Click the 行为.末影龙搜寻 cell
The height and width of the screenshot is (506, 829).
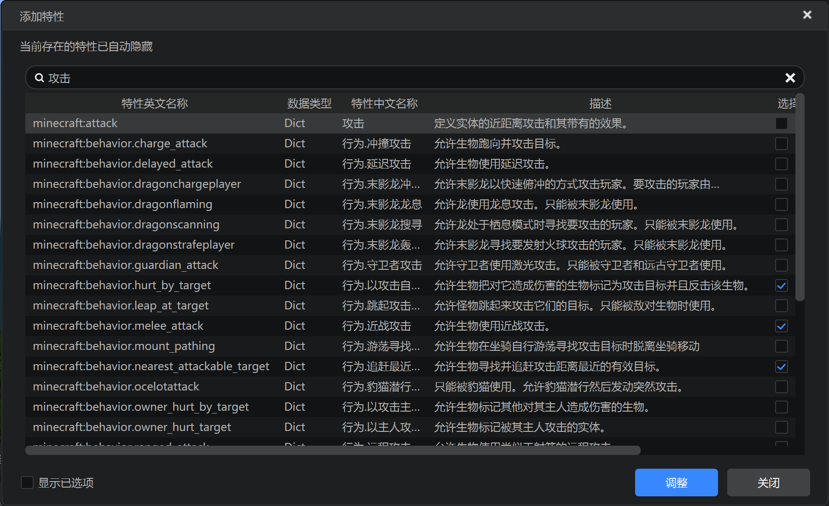tap(382, 225)
